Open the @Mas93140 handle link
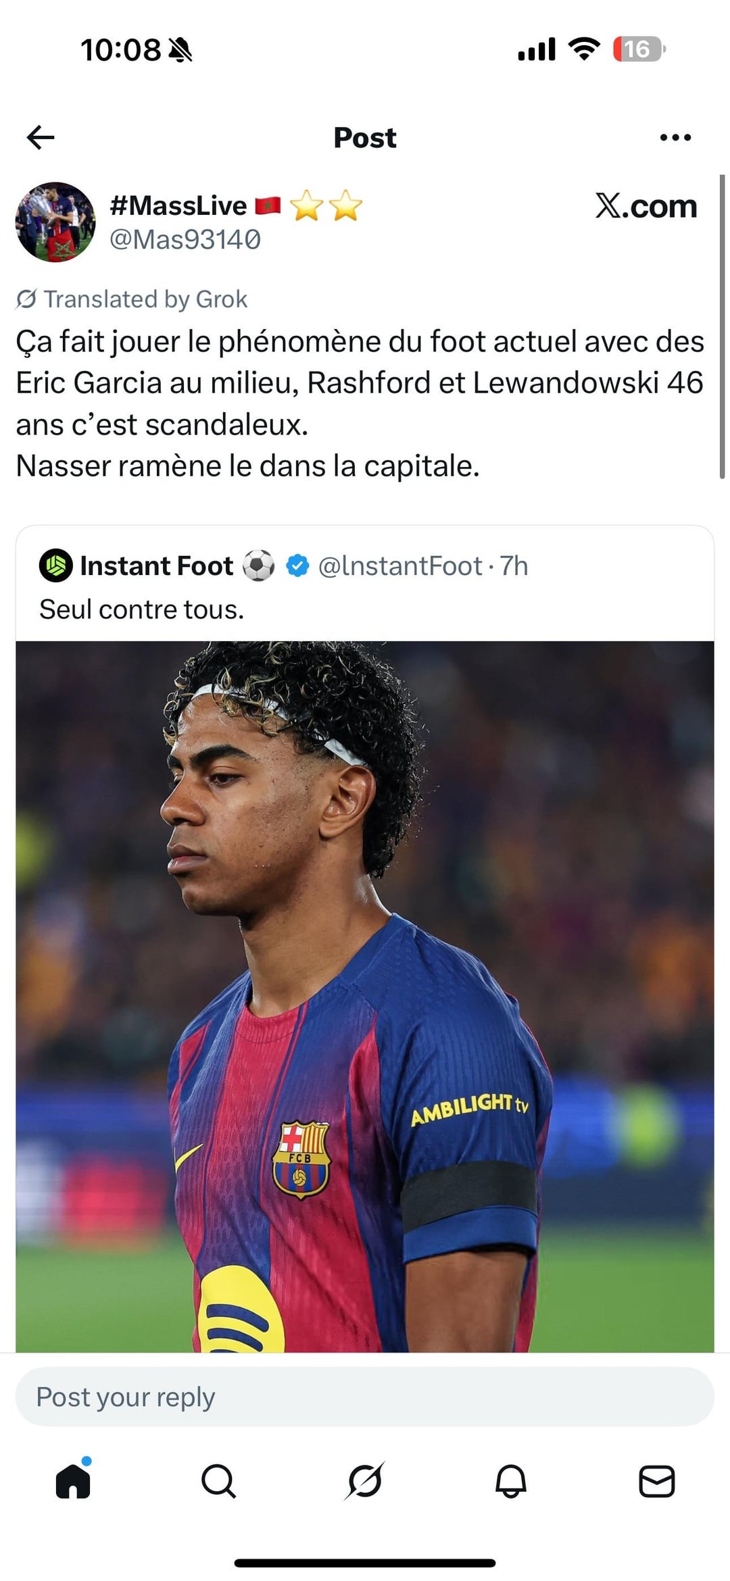The height and width of the screenshot is (1581, 730). tap(185, 240)
